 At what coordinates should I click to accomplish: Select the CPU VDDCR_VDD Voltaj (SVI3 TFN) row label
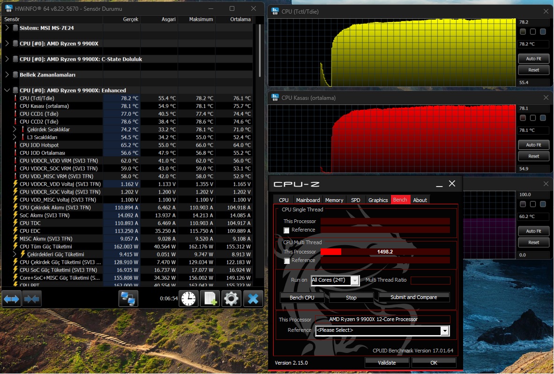(x=60, y=184)
